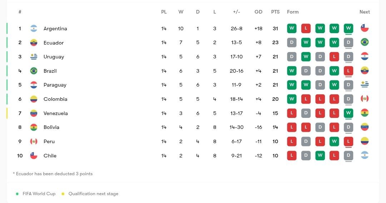Sort table by PTS column header
Screen dimensions: 386x203
click(x=275, y=12)
